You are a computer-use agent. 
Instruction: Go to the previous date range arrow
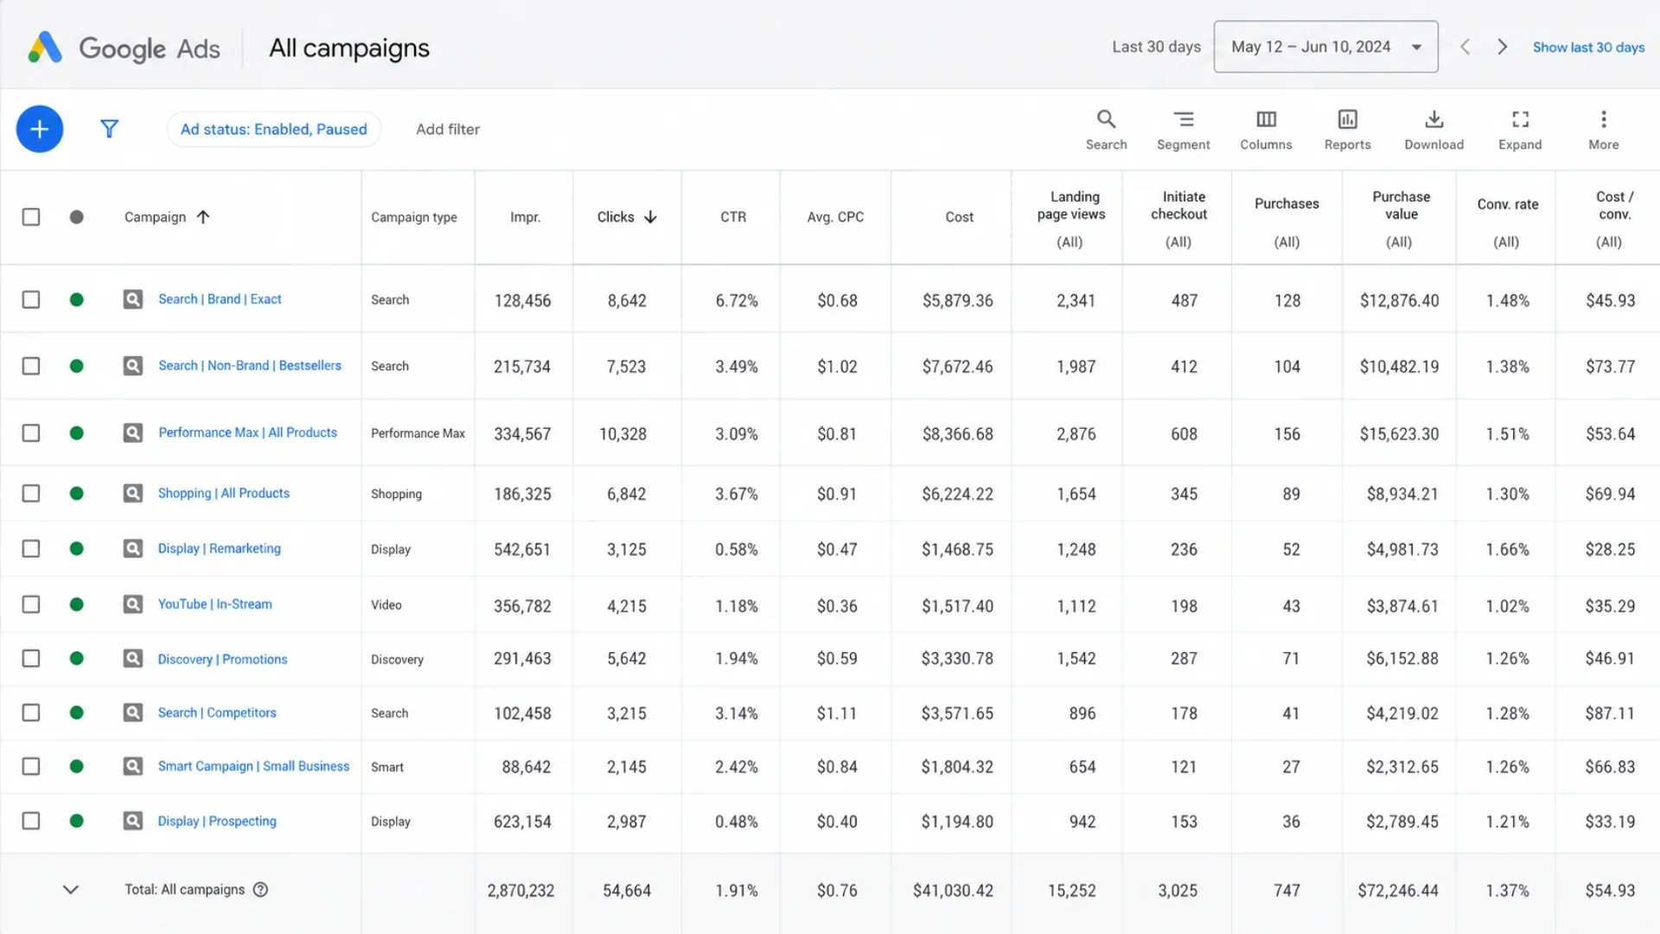[1465, 47]
